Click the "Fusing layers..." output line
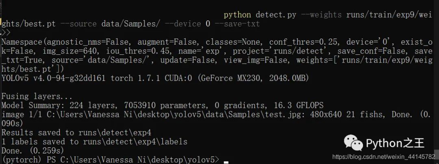Viewport: 439px width, 164px height. pyautogui.click(x=37, y=97)
